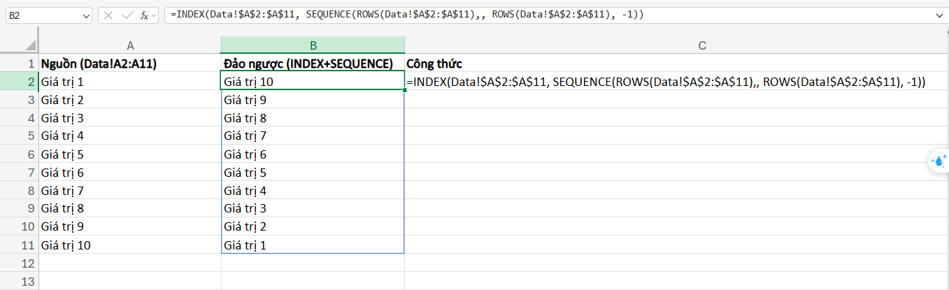Screen dimensions: 949x290
Task: Select cell B5 'Giá trị 7'
Action: tap(313, 136)
